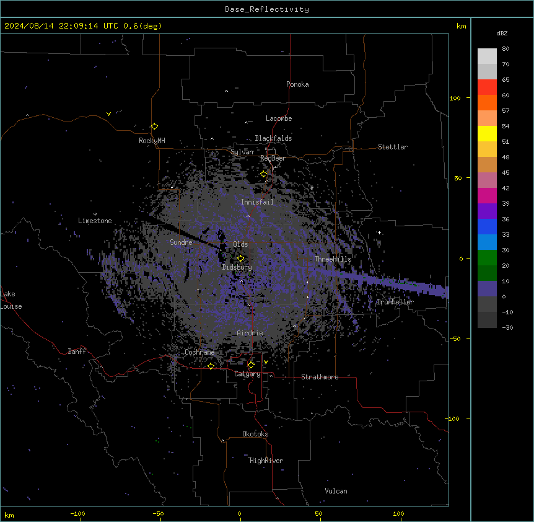Click the Cochrane city label
Screen dimensions: 534x522
[199, 352]
